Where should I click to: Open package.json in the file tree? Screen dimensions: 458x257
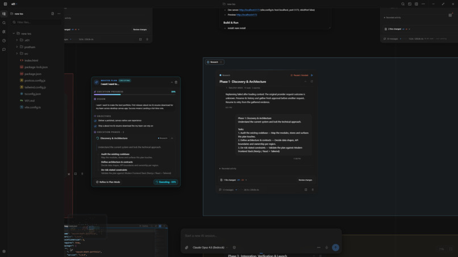(x=33, y=74)
